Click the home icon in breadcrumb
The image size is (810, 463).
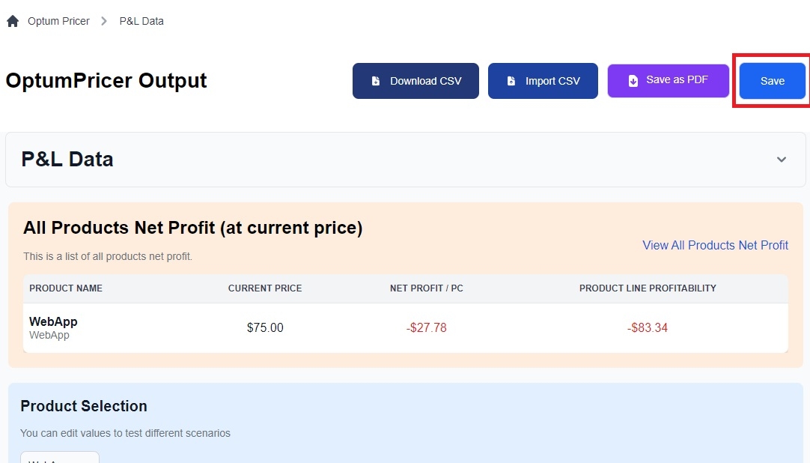point(13,21)
